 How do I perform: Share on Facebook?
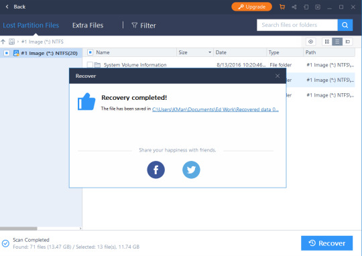click(156, 170)
